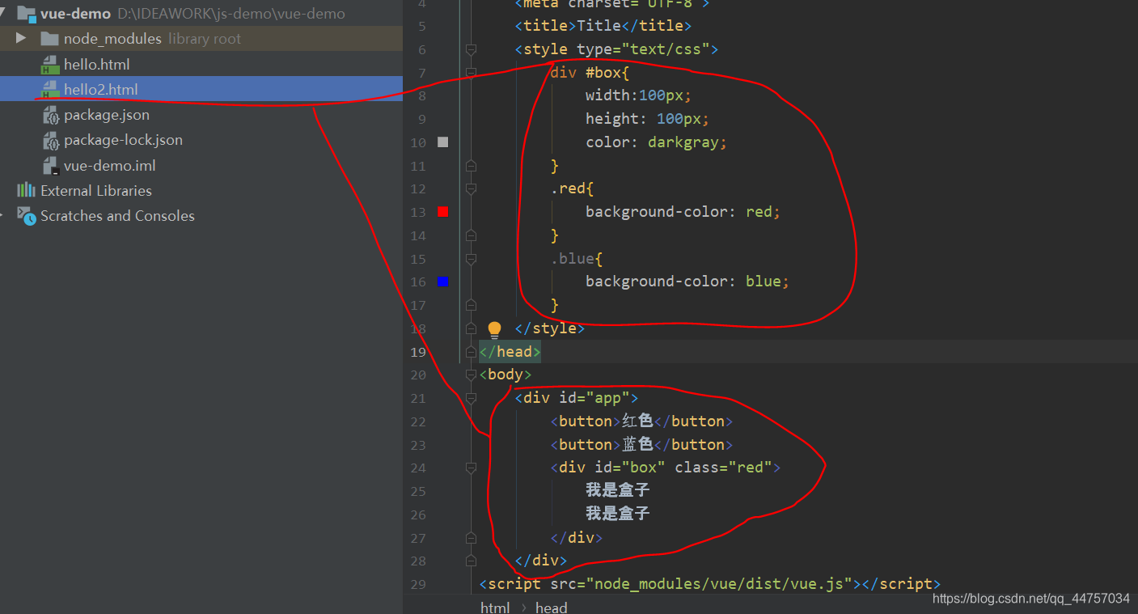
Task: Open hello.html in the project tree
Action: coord(96,64)
